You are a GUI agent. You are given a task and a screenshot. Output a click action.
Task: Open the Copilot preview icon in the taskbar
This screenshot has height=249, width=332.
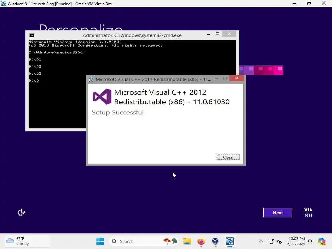pyautogui.click(x=322, y=241)
